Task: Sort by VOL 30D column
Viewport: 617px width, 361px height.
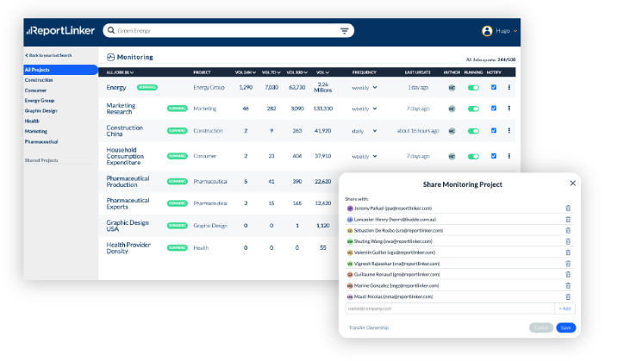Action: tap(296, 72)
